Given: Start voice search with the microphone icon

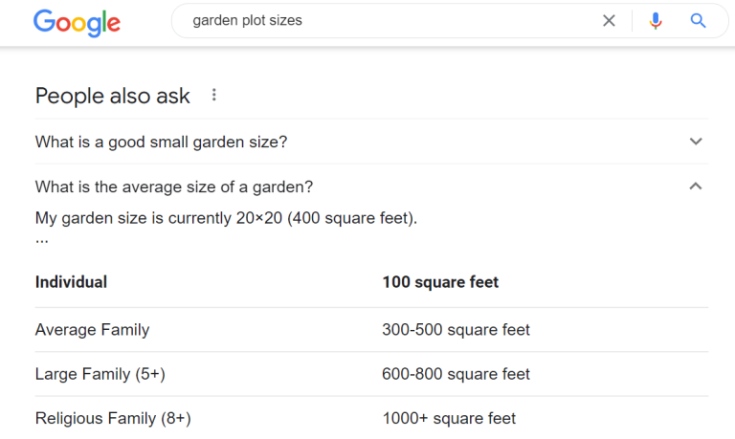Looking at the screenshot, I should pos(656,21).
